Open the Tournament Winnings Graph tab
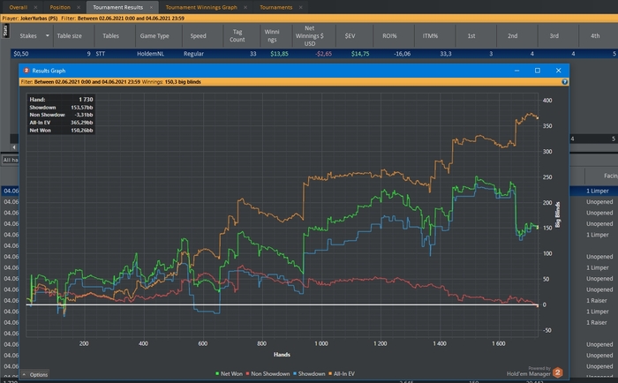 tap(201, 7)
